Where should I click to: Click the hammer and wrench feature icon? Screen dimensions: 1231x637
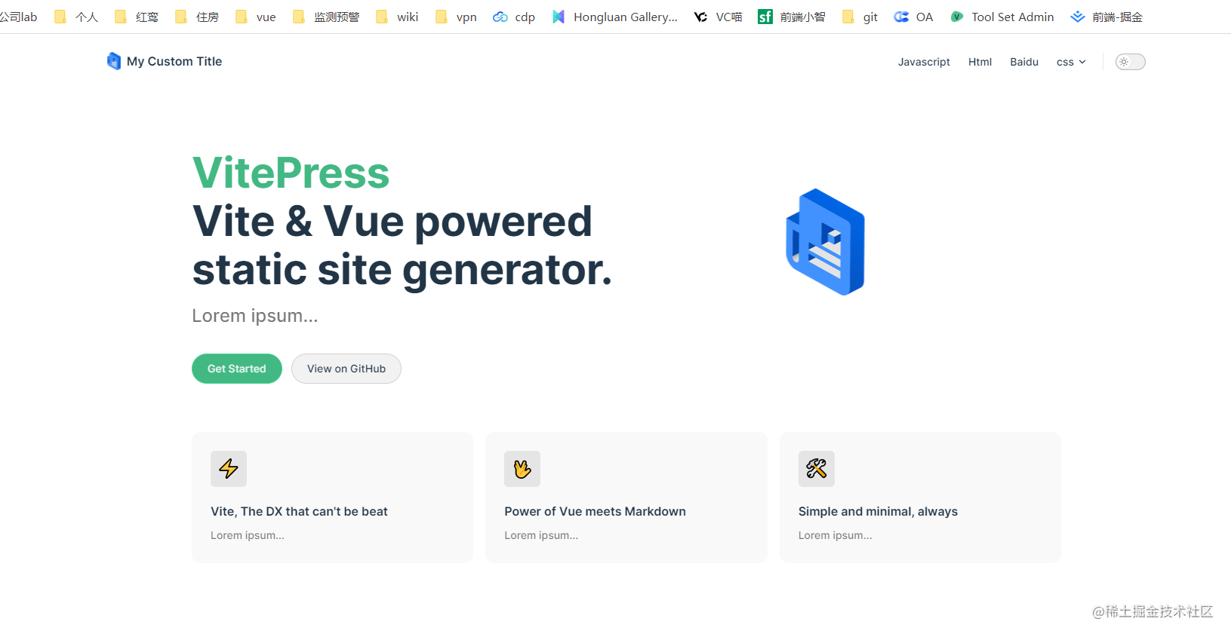[817, 469]
